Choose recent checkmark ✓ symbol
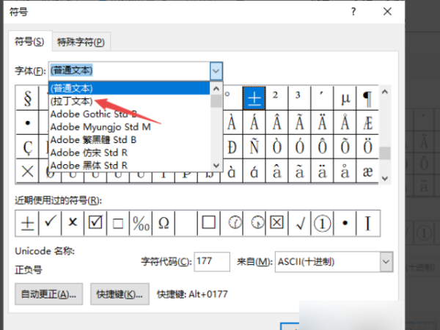This screenshot has width=440, height=330. click(50, 223)
